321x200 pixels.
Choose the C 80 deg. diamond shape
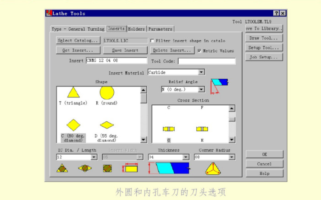73,124
